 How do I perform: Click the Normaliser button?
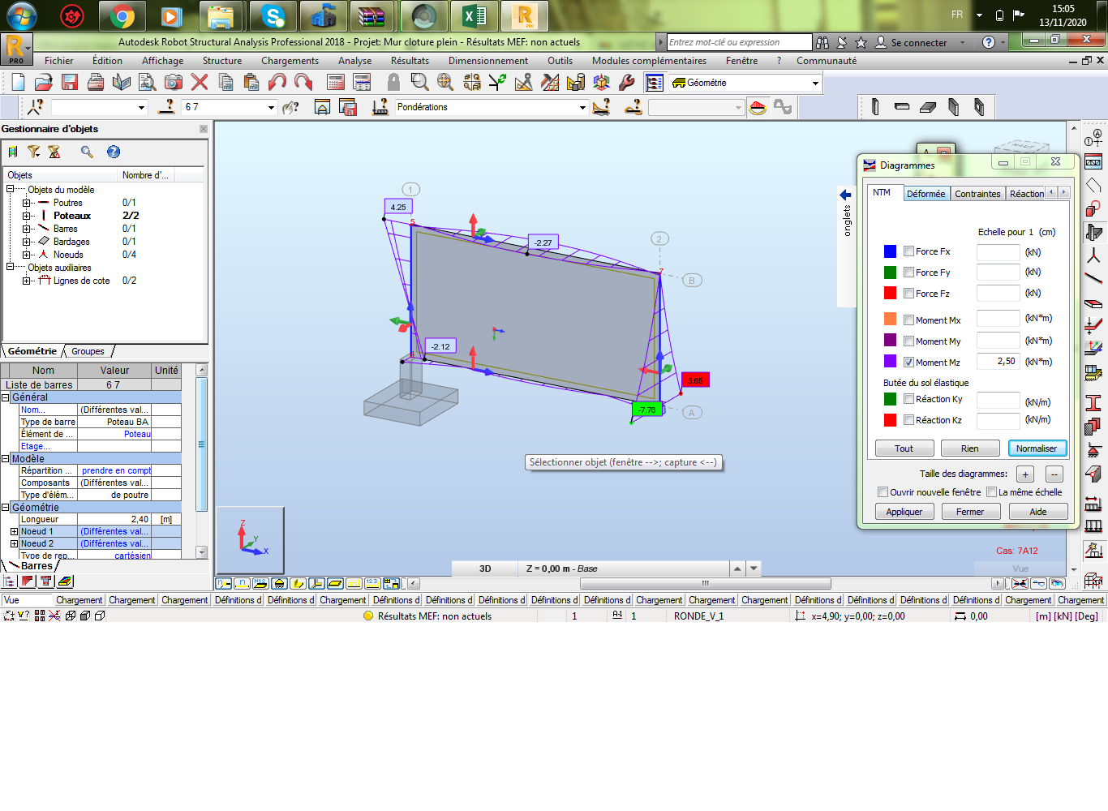[x=1037, y=448]
